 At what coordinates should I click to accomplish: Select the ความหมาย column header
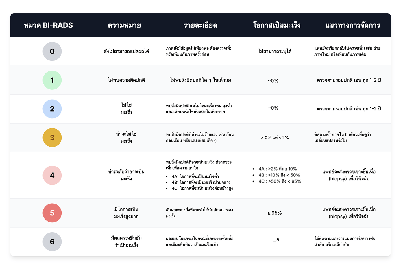124,25
